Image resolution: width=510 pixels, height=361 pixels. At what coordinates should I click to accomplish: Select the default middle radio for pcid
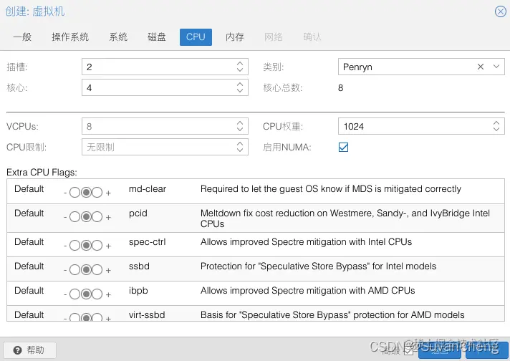86,216
